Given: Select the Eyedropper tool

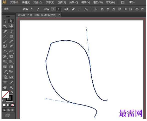Looking at the screenshot, I should point(5,72).
